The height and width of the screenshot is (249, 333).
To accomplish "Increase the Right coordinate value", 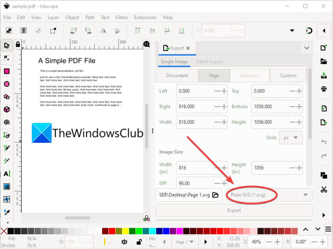I will [224, 107].
